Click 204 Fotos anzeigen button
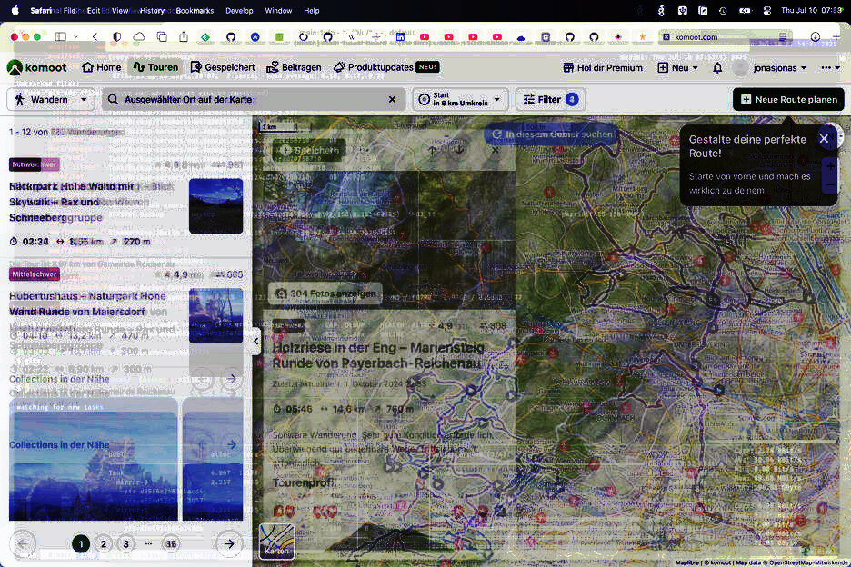851x567 pixels. pos(325,293)
